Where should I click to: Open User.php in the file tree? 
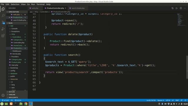15,65
